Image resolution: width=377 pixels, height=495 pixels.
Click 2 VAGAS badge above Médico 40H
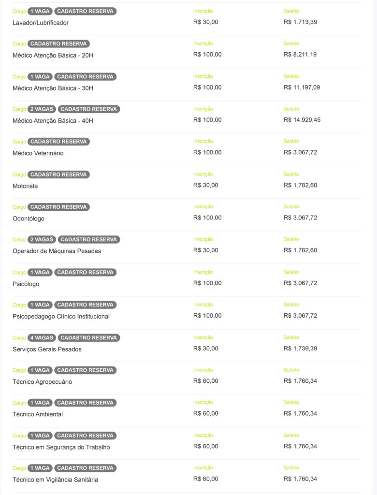click(42, 109)
